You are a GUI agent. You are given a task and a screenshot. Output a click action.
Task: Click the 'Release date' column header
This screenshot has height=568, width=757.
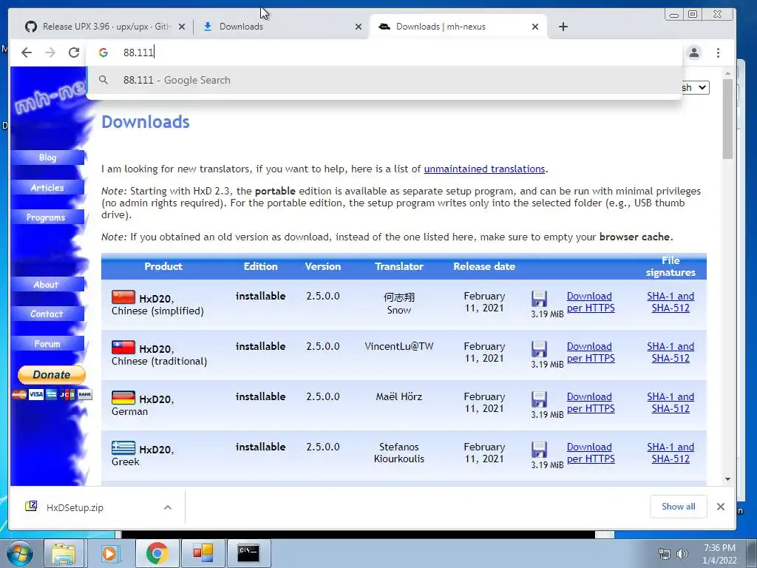[x=484, y=266]
